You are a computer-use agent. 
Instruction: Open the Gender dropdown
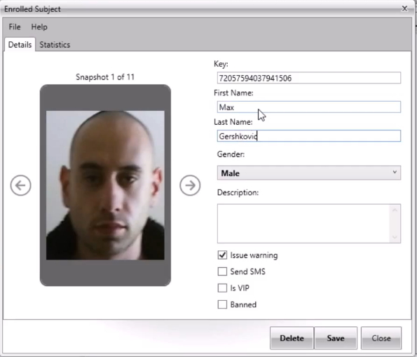pyautogui.click(x=309, y=173)
